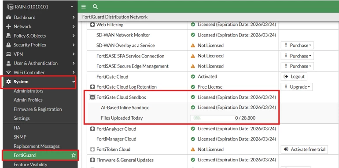Viewport: 339px width, 168px height.
Task: Click the WiFi Controller signal icon
Action: (9, 72)
